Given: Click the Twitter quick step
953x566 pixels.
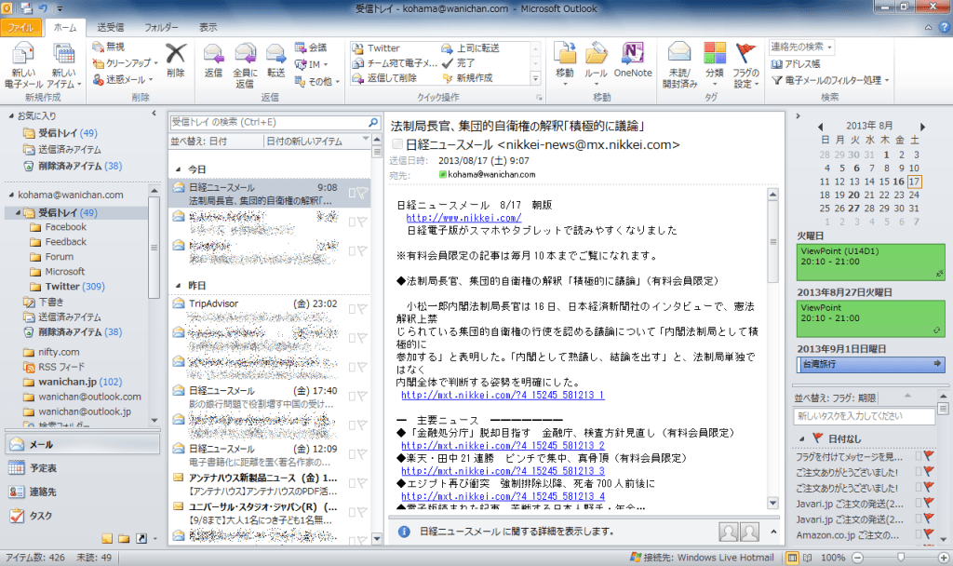Looking at the screenshot, I should 376,48.
